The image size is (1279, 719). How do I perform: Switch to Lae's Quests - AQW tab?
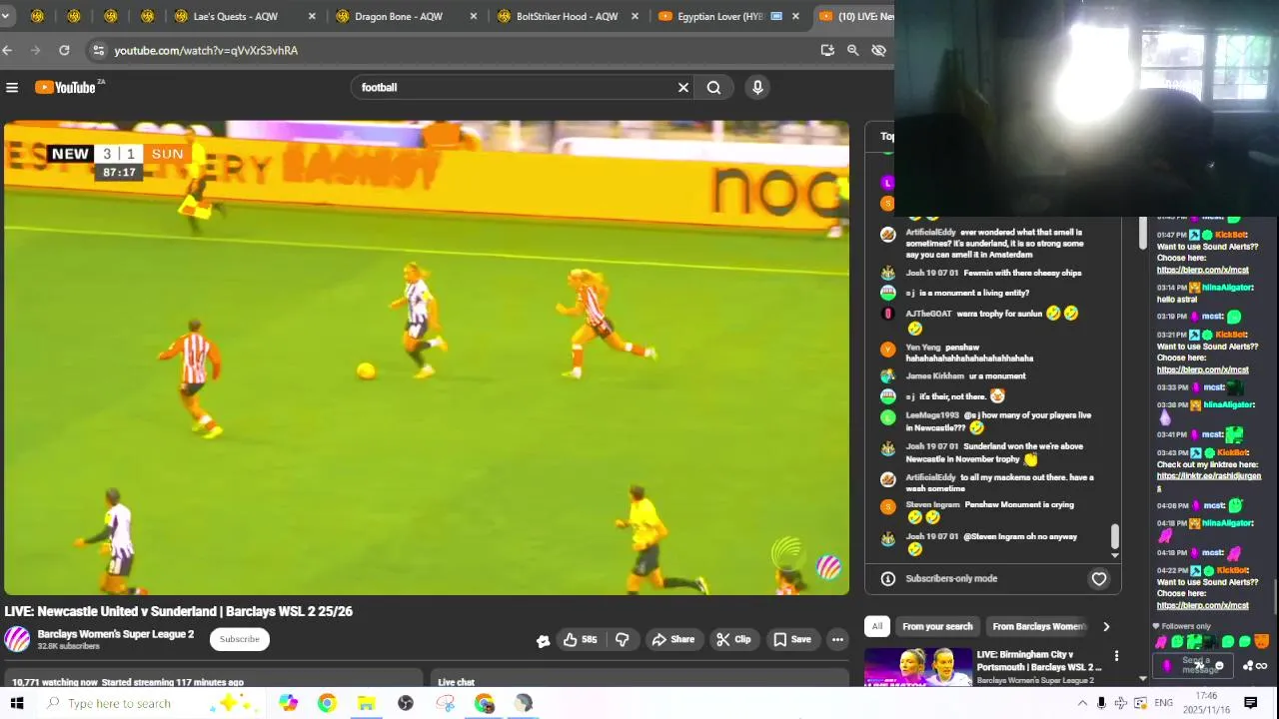click(236, 16)
